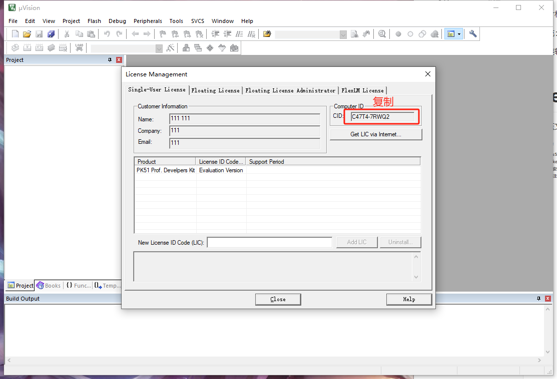Screen dimensions: 557x379
Task: Click the Comment selection icon
Action: pos(239,34)
